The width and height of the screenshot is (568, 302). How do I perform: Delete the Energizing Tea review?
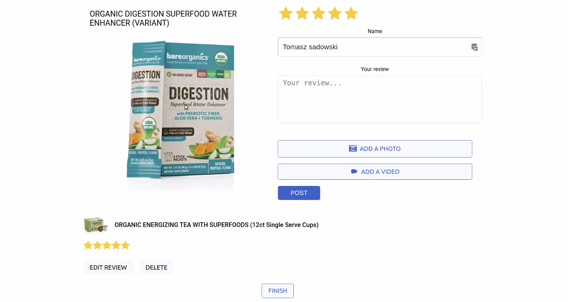coord(156,268)
